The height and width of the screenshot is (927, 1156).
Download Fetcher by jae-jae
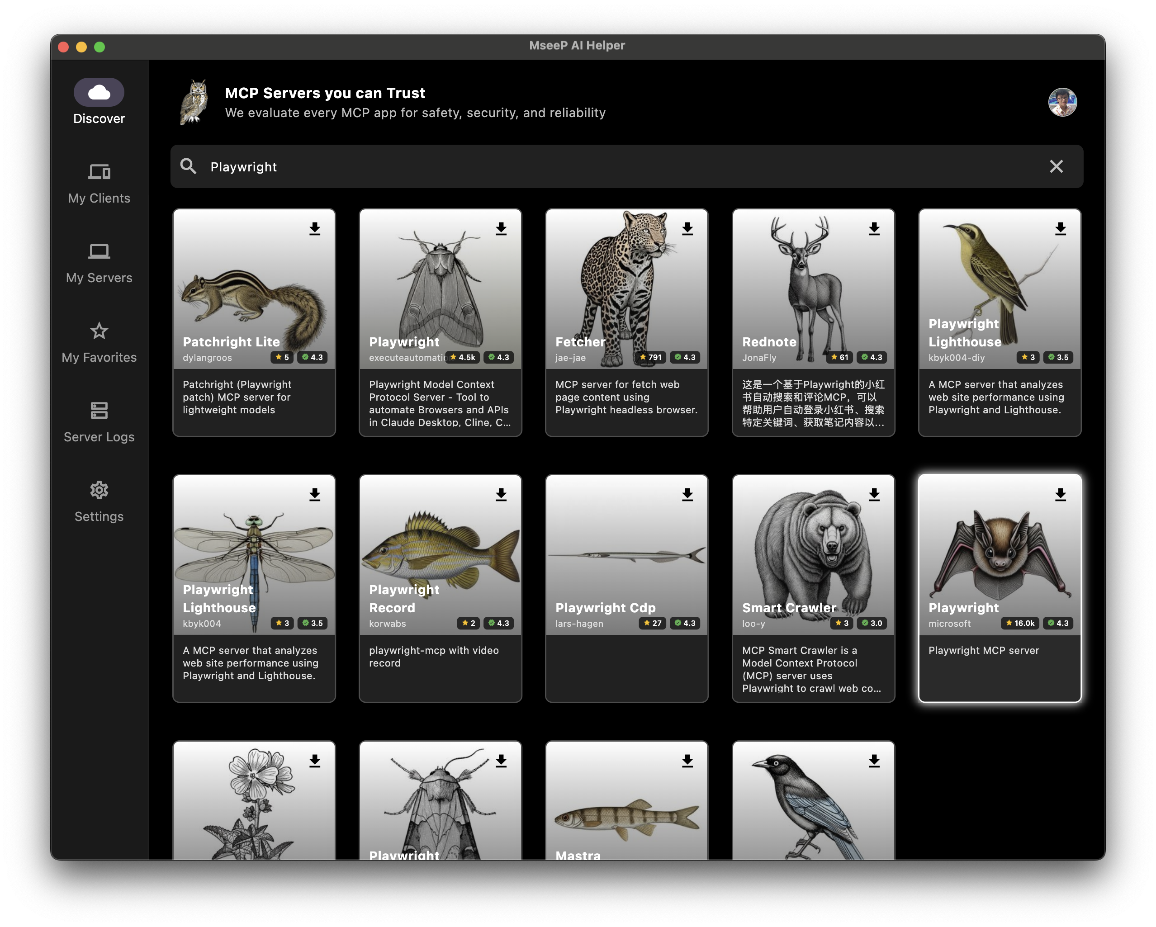click(x=687, y=229)
